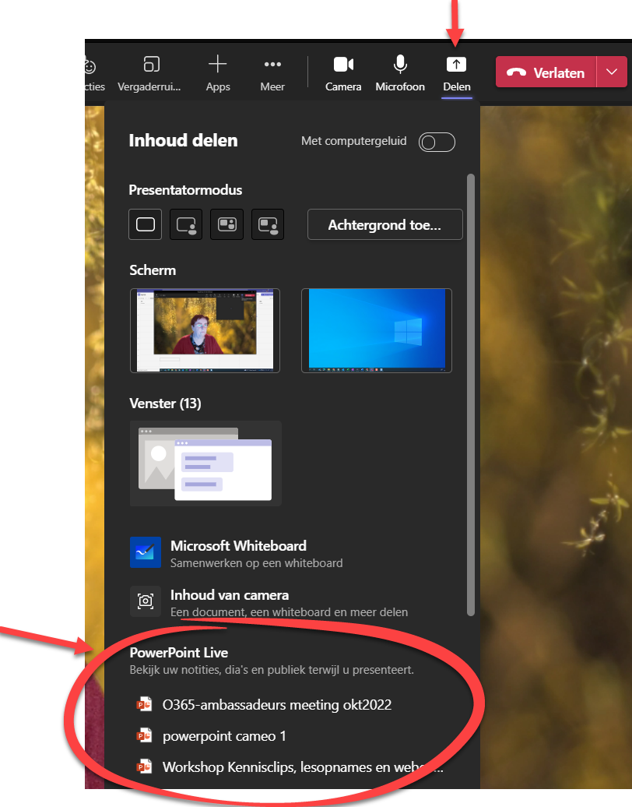Click the red Verlaten button
The width and height of the screenshot is (632, 807).
click(x=546, y=72)
